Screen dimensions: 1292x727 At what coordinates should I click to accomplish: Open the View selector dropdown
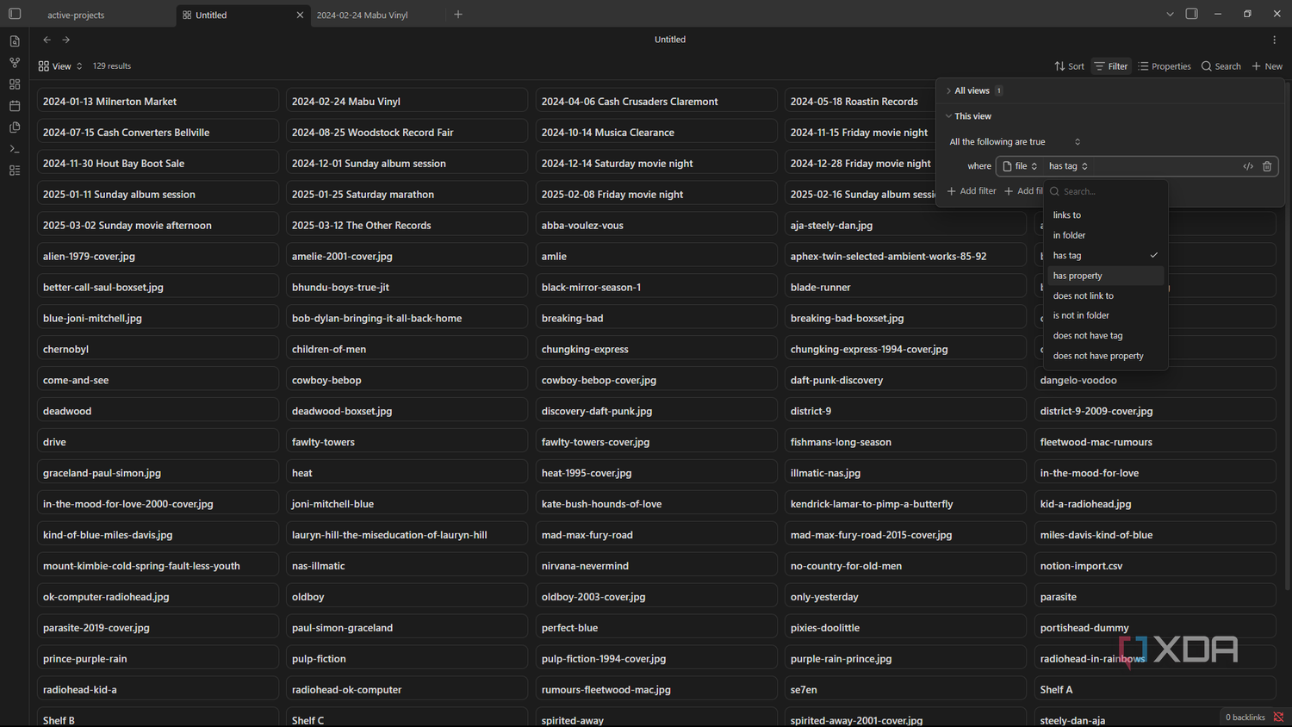click(x=60, y=66)
